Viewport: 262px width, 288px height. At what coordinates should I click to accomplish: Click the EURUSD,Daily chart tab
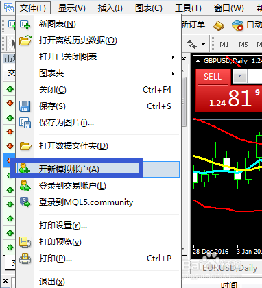(x=230, y=268)
